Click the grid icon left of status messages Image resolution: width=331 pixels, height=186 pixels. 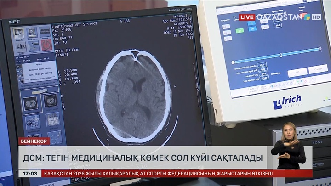point(22,81)
